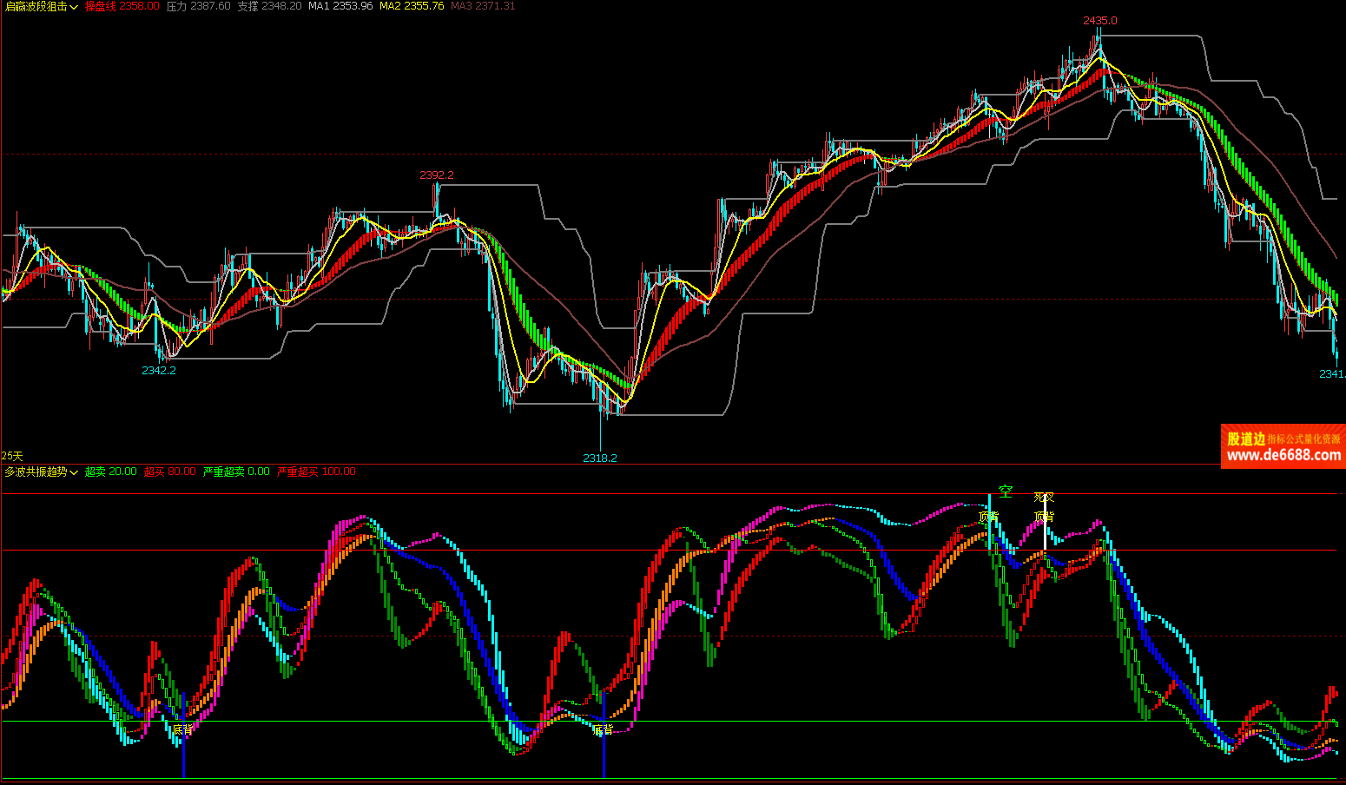This screenshot has height=785, width=1346.
Task: Select the white MA1 2353.96 legend
Action: pos(340,6)
